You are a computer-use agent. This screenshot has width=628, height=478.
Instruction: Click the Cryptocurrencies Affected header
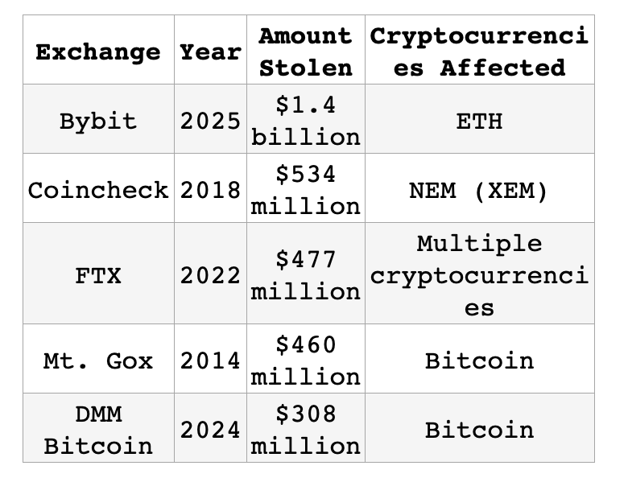tap(479, 52)
